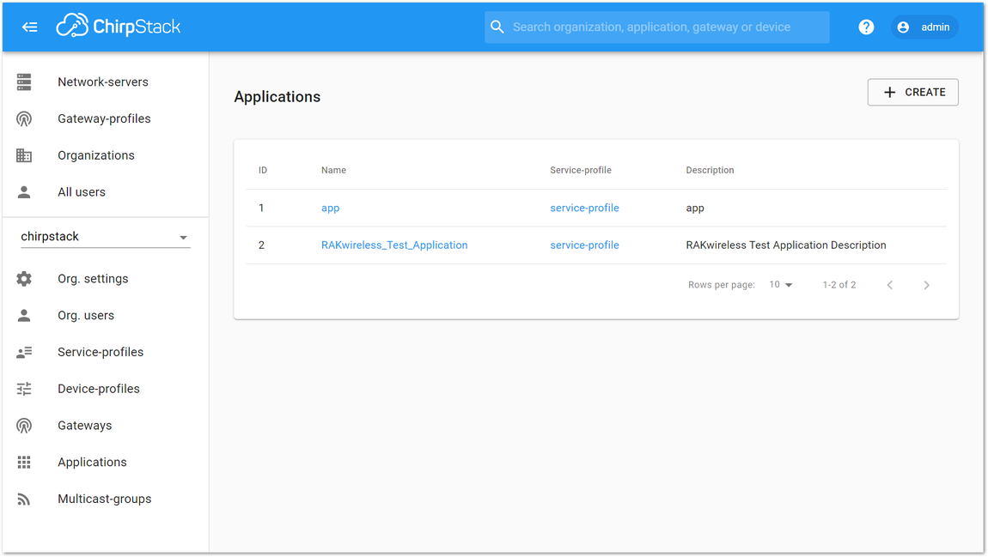Collapse sidebar with back arrow menu icon

(29, 27)
